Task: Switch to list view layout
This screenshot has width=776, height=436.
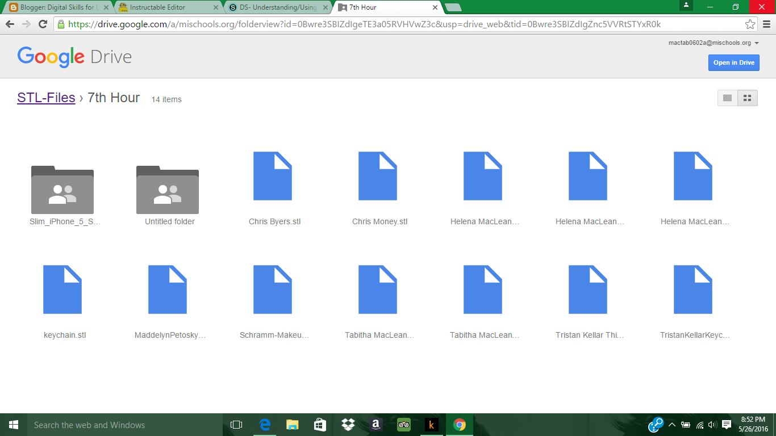Action: pyautogui.click(x=728, y=98)
